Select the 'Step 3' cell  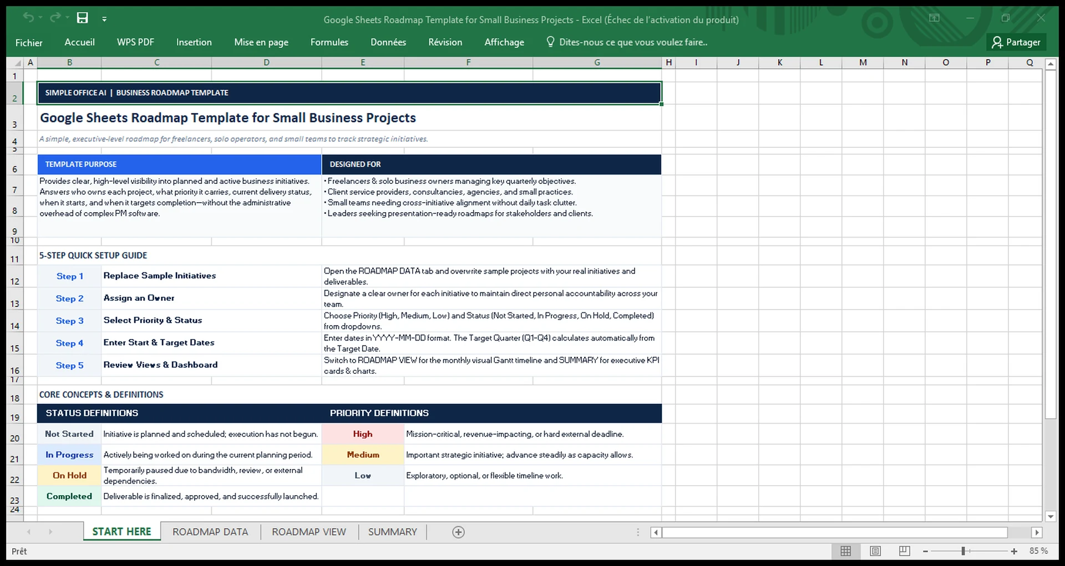[69, 321]
